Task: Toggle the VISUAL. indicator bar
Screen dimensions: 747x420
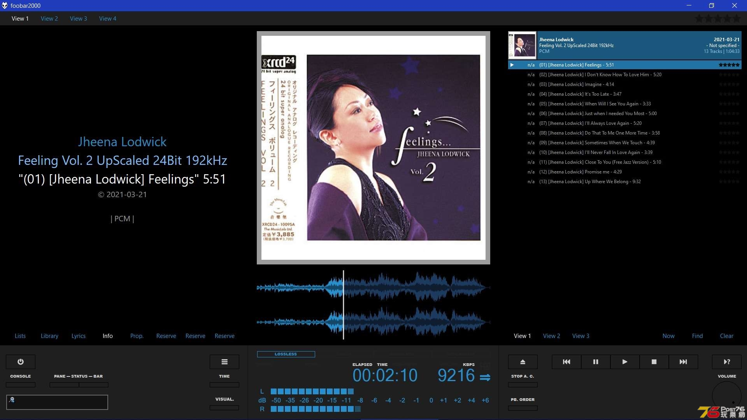Action: (224, 408)
